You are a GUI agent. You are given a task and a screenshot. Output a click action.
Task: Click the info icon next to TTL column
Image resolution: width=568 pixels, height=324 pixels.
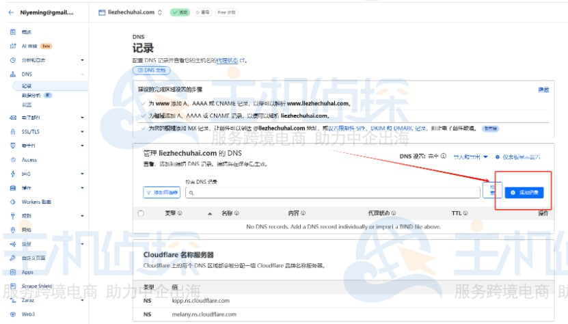(465, 213)
